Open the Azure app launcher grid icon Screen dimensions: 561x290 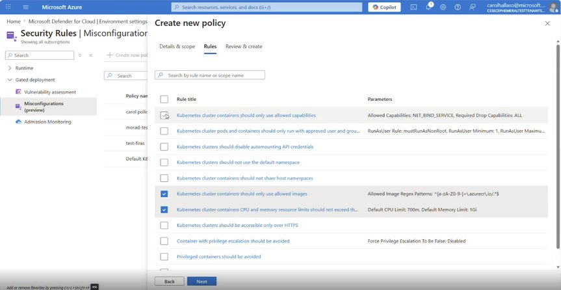point(8,7)
